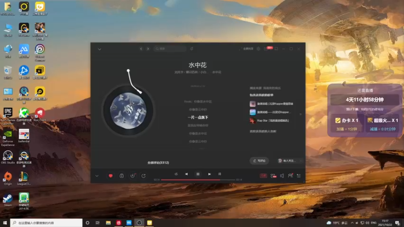Click the listen-to-identify microphone icon
Image resolution: width=404 pixels, height=227 pixels.
click(192, 48)
